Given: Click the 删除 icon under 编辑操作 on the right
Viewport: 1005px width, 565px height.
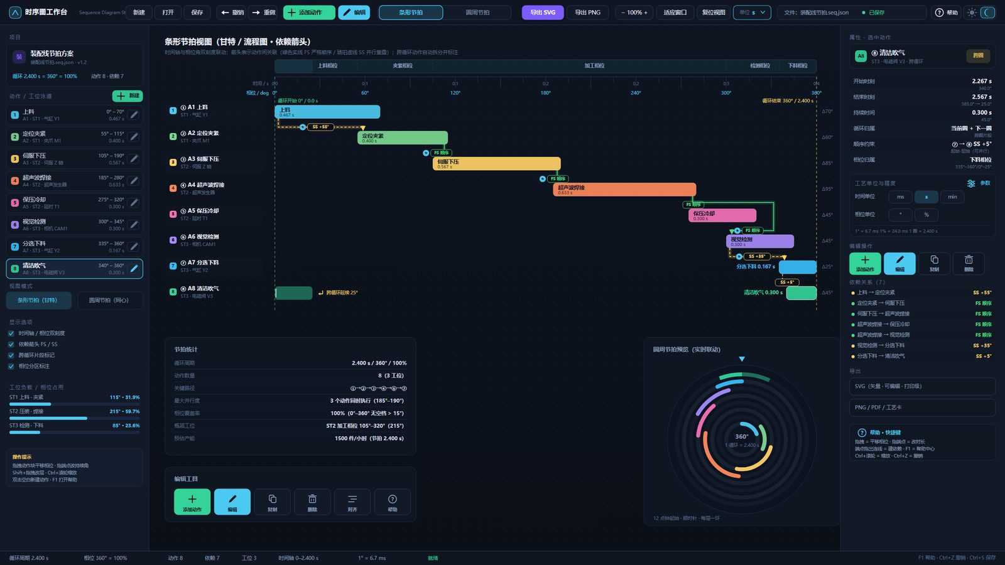Looking at the screenshot, I should [969, 263].
